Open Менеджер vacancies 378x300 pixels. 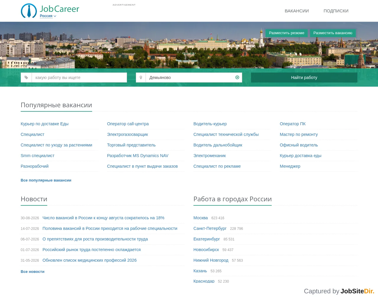290,166
